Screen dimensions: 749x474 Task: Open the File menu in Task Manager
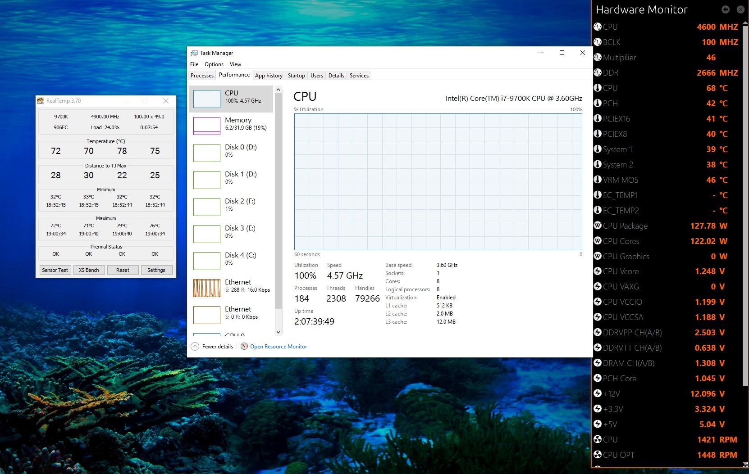tap(194, 64)
